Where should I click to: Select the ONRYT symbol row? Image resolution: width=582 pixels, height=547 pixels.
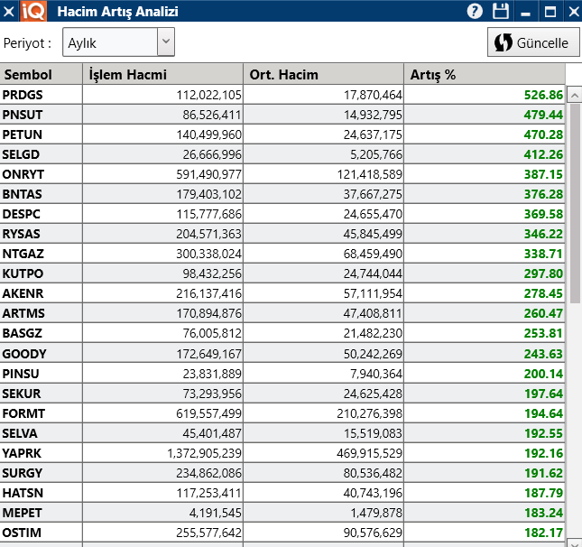click(x=282, y=174)
